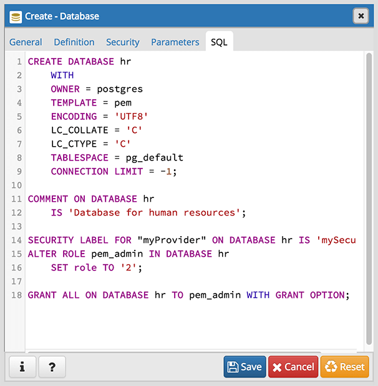The height and width of the screenshot is (386, 378).
Task: Click the 'UTF8' encoding value
Action: click(x=131, y=116)
